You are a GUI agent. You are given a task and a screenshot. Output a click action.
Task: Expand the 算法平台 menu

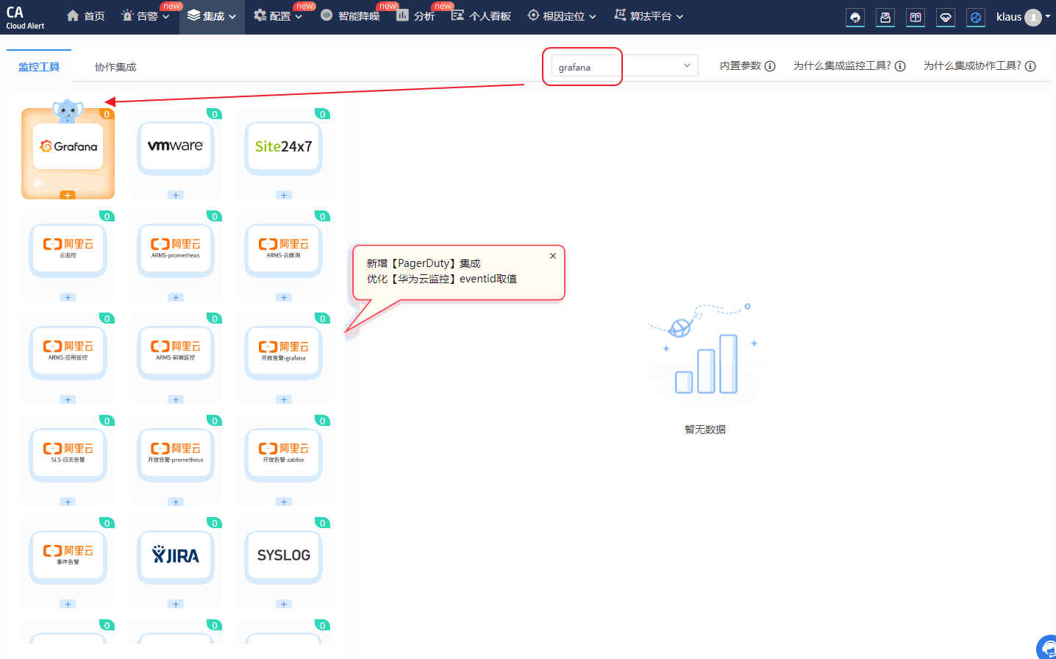[649, 16]
